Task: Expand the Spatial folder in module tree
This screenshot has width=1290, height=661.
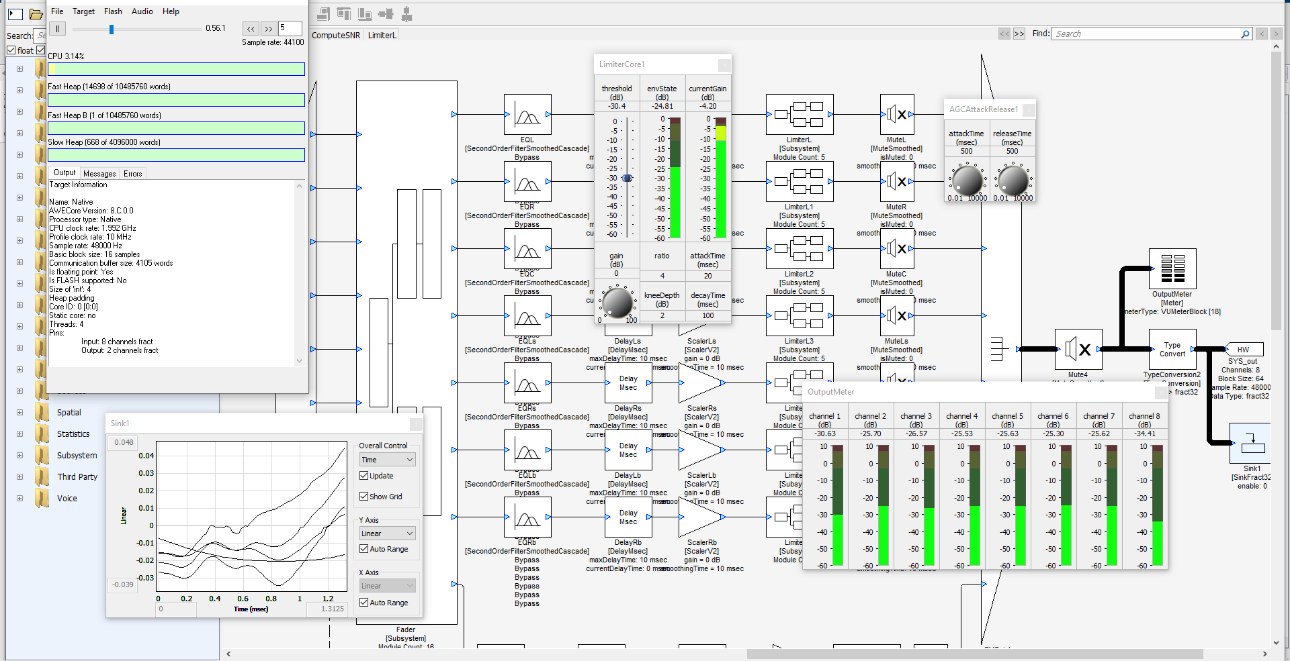Action: coord(20,412)
